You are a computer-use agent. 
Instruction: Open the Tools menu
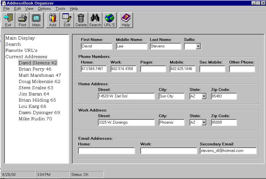(x=60, y=9)
